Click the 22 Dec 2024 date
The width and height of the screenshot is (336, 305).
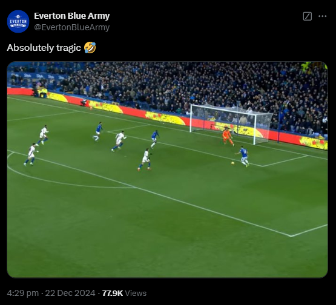point(70,293)
